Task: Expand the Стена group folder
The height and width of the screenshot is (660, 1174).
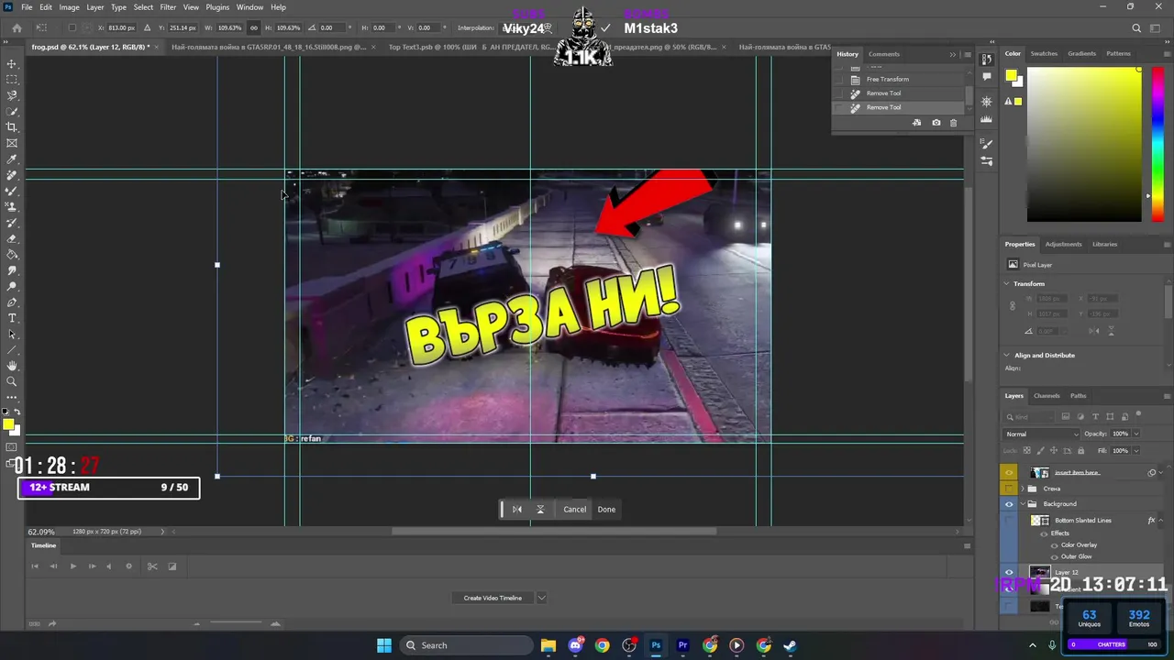Action: pyautogui.click(x=1023, y=489)
